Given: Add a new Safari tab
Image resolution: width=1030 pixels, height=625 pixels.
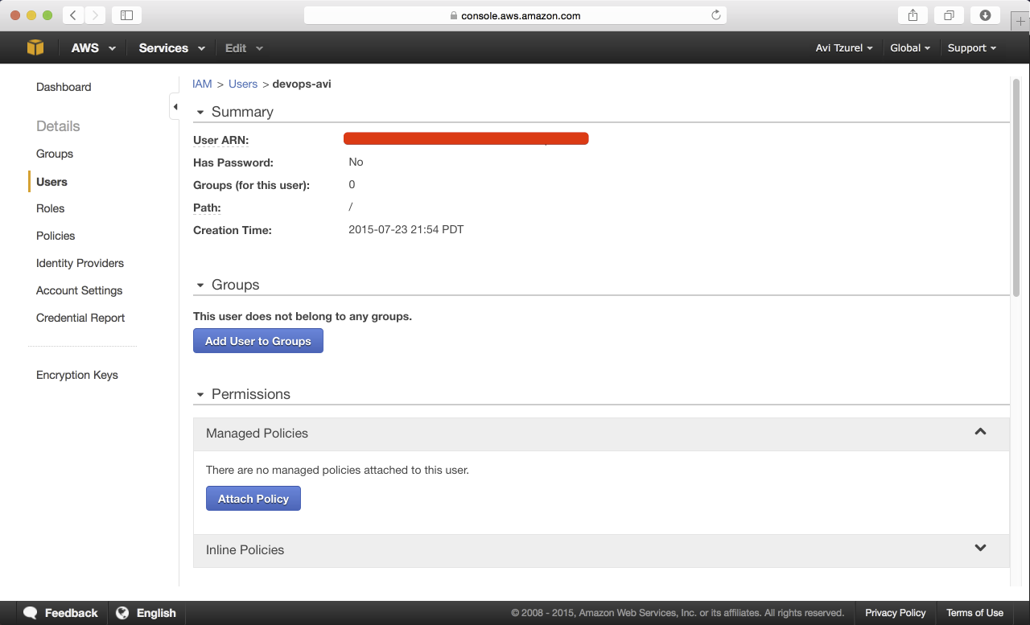Looking at the screenshot, I should pos(1020,20).
